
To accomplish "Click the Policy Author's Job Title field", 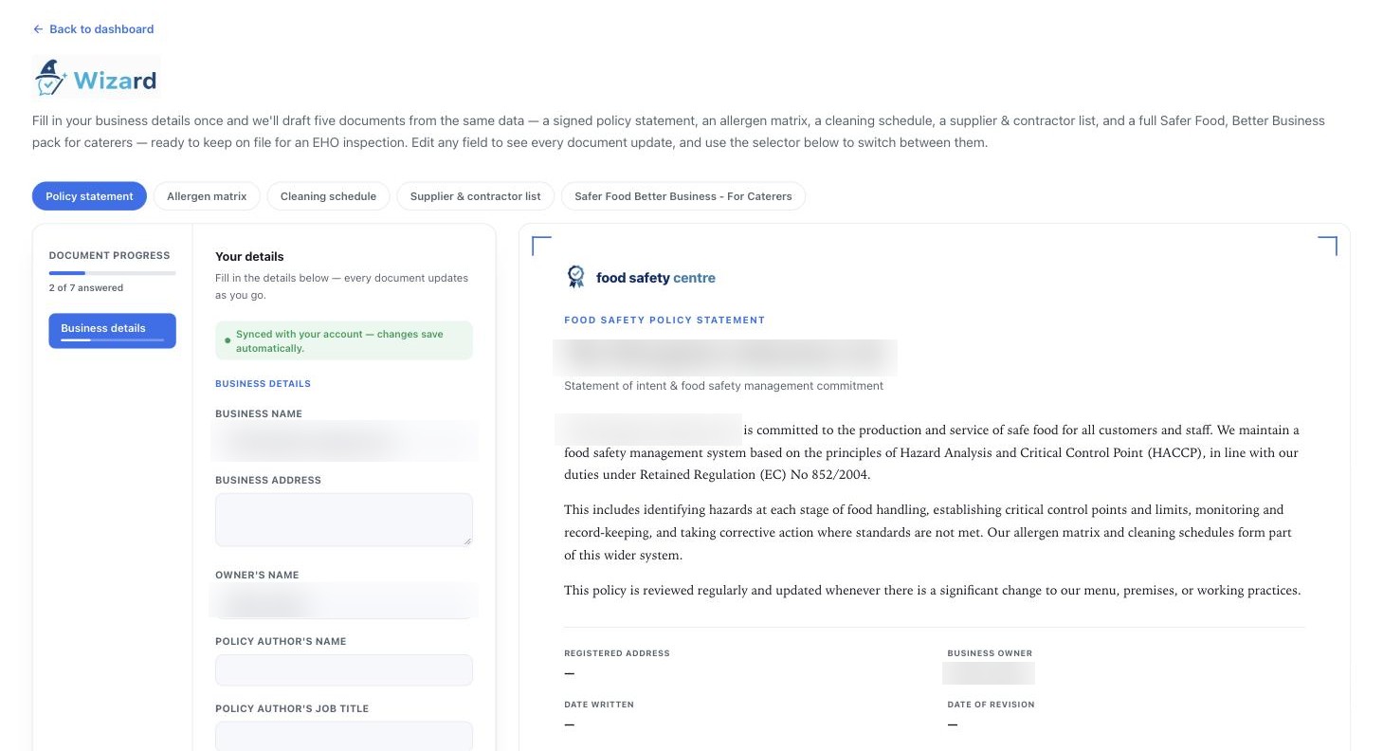I will click(x=344, y=737).
